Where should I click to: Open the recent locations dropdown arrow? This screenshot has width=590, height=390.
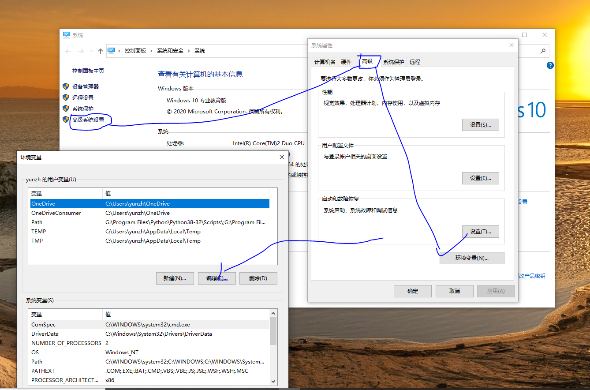point(91,51)
